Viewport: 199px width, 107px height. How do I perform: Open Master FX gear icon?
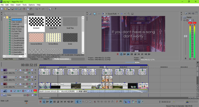point(187,20)
